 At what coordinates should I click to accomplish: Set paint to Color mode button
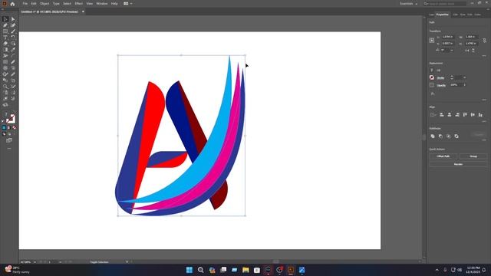4,128
